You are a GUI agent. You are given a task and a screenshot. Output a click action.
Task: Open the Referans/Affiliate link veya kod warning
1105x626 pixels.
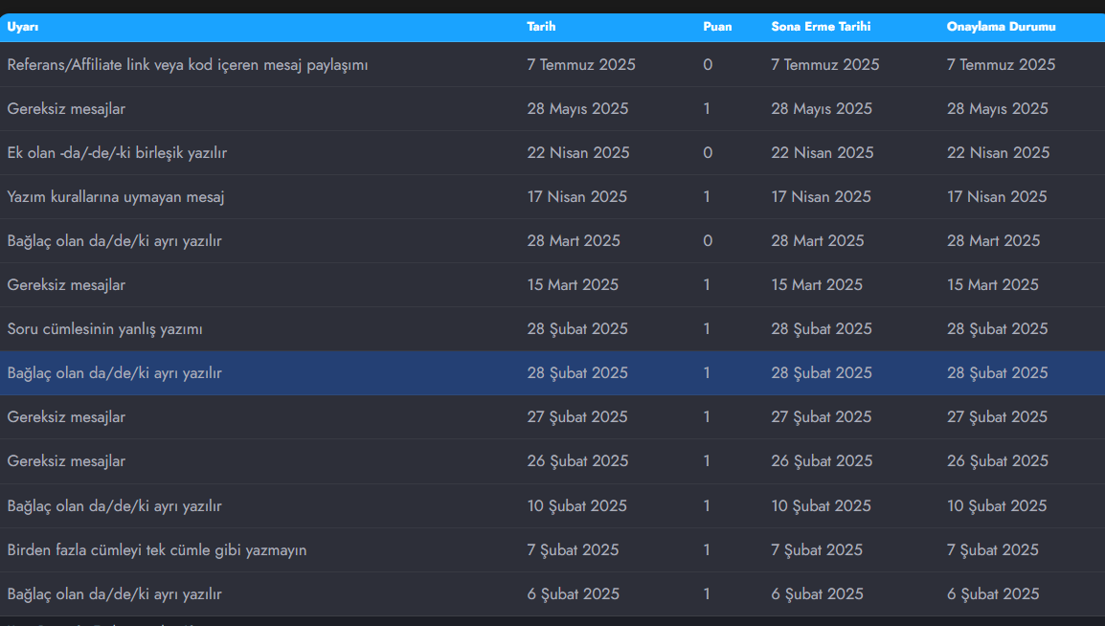pyautogui.click(x=188, y=65)
